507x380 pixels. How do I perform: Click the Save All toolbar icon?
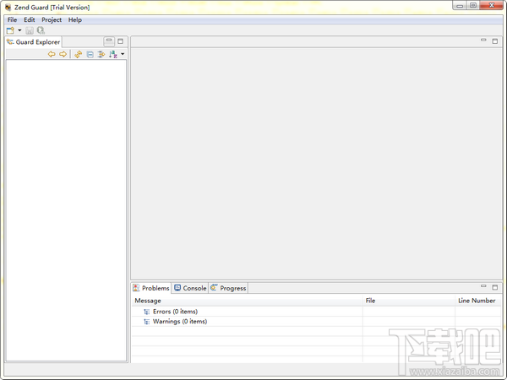(41, 30)
